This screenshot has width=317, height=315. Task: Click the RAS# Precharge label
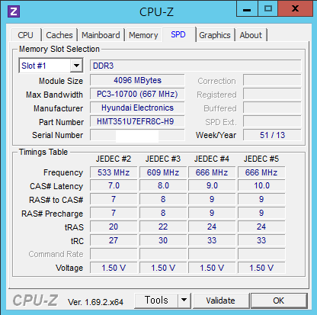point(53,214)
